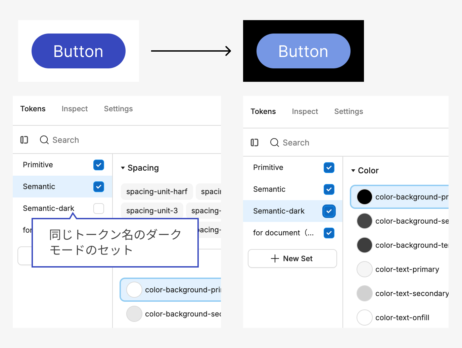462x348 pixels.
Task: Click search magnifier icon in right panel
Action: click(274, 142)
